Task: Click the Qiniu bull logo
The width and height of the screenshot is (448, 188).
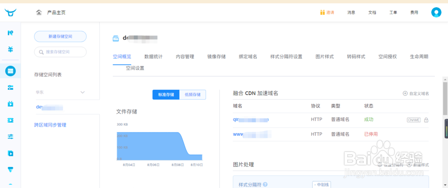Action: (10, 12)
